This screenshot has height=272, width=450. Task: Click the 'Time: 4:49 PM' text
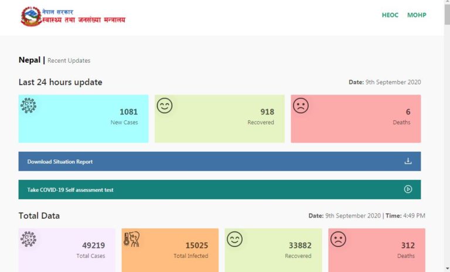(405, 216)
